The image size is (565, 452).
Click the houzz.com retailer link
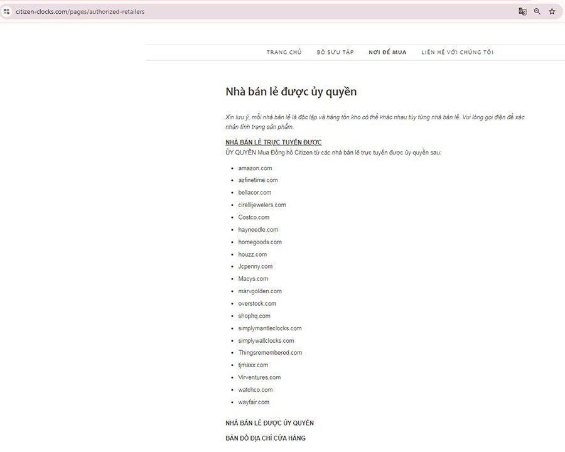pos(252,254)
